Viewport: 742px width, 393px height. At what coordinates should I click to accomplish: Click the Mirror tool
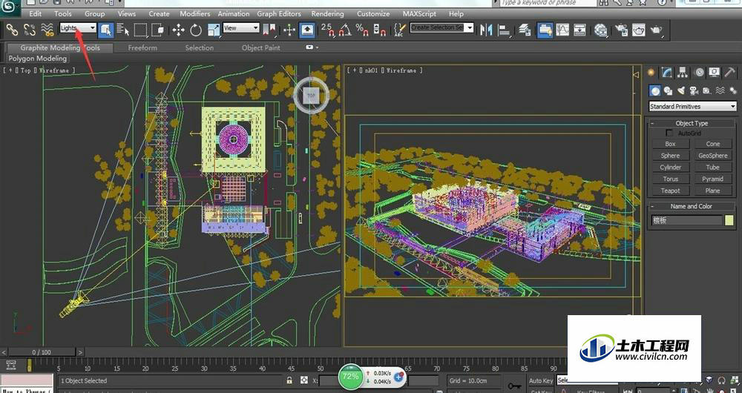pos(486,30)
